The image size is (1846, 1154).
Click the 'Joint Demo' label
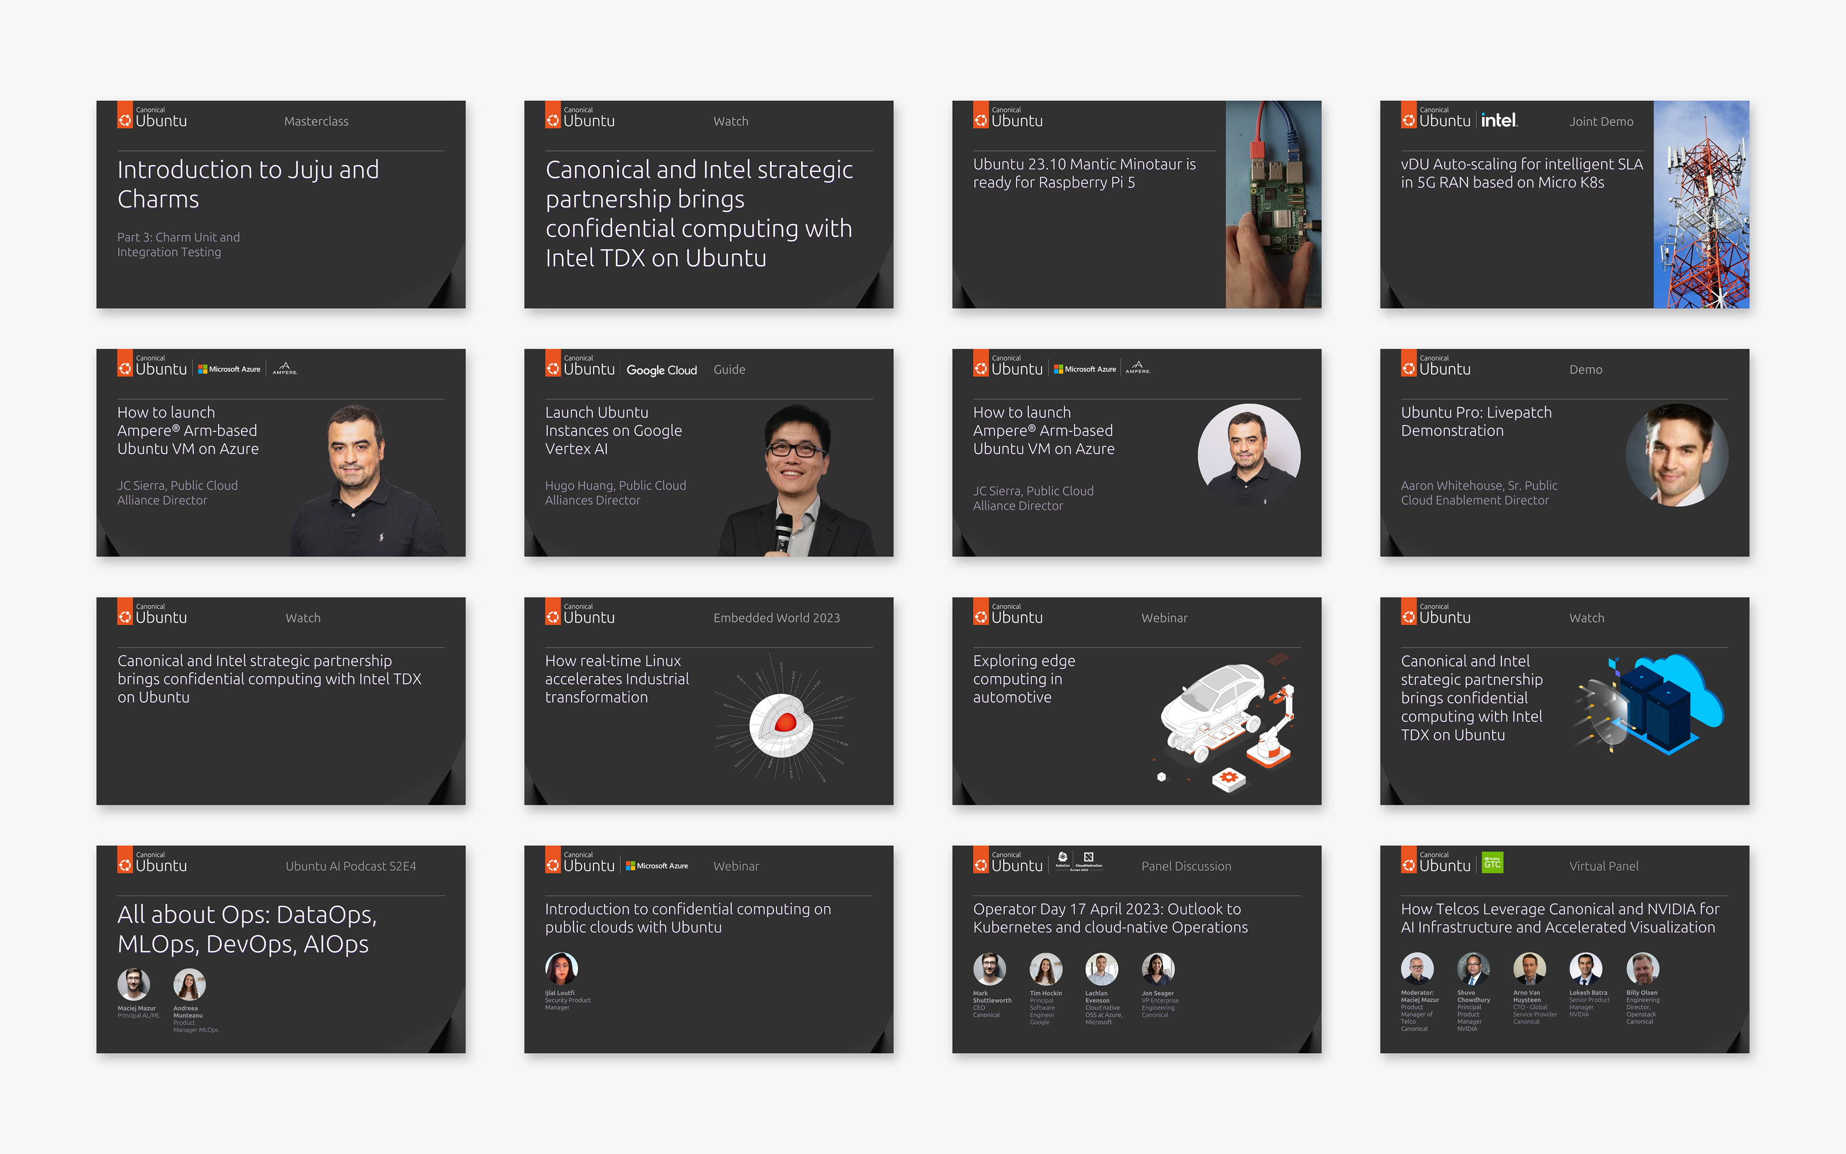[x=1601, y=121]
